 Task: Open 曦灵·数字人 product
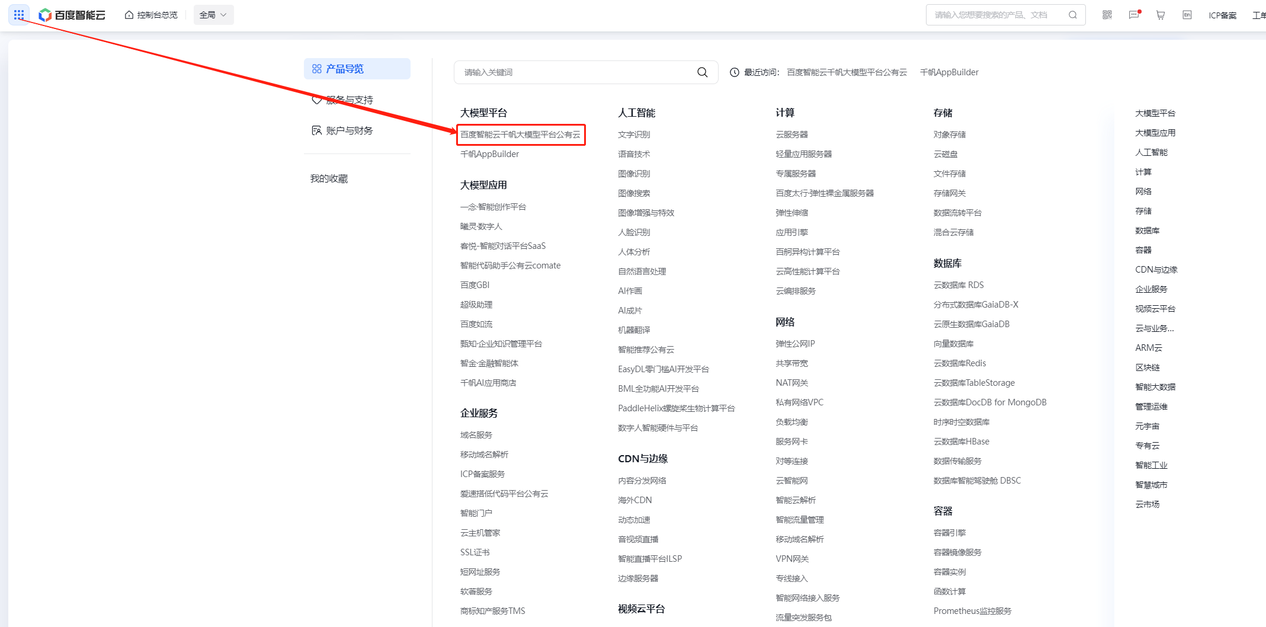point(481,226)
